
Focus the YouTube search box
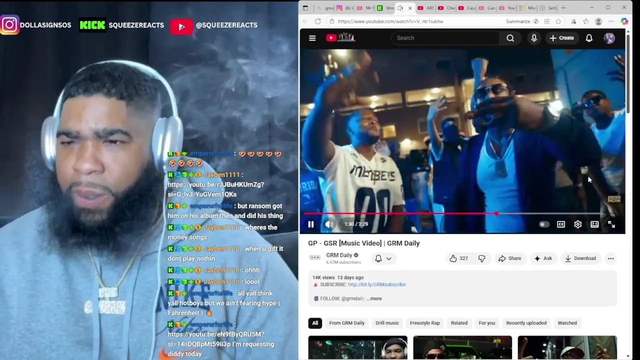(445, 38)
